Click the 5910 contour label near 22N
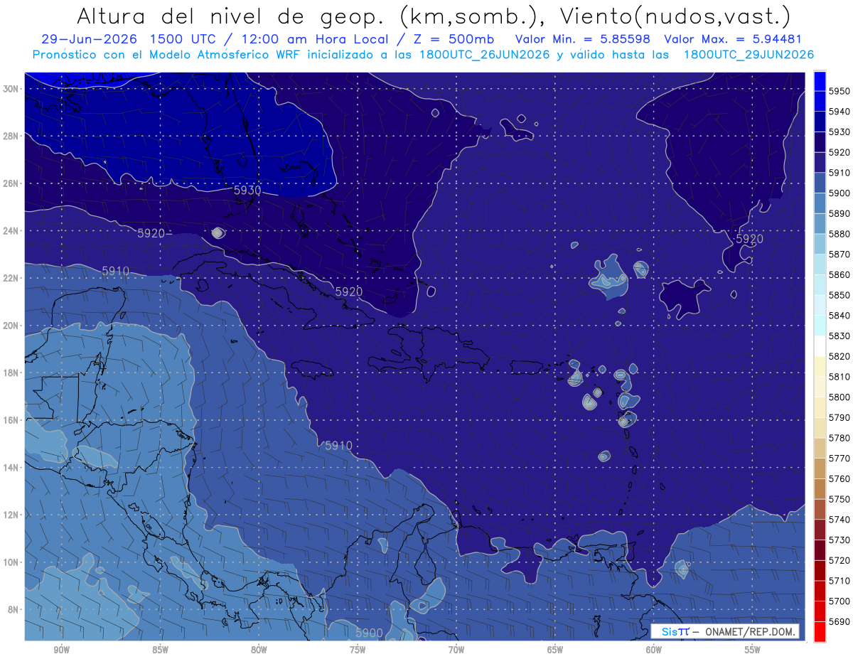This screenshot has width=853, height=659. (116, 271)
